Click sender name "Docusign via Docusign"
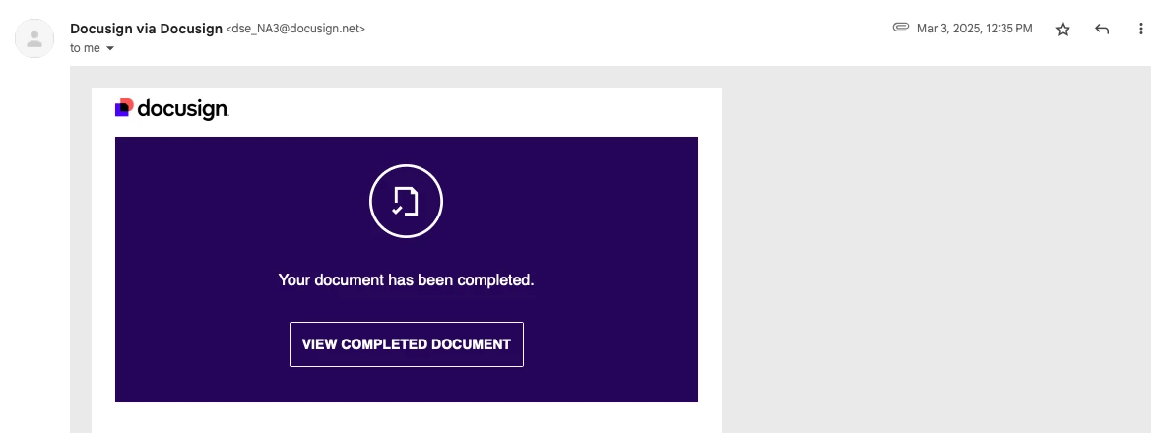 [146, 29]
